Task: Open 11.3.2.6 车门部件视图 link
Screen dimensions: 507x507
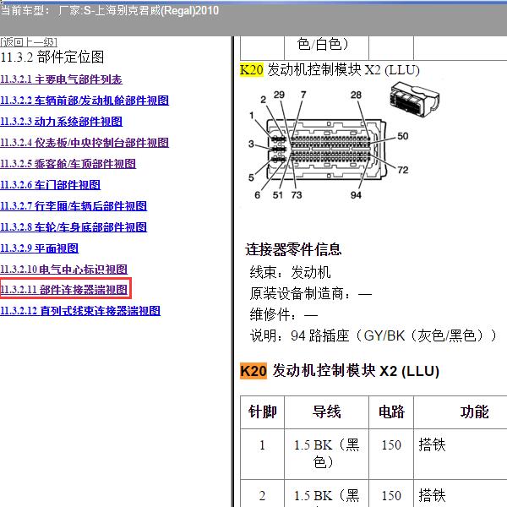Action: 50,185
